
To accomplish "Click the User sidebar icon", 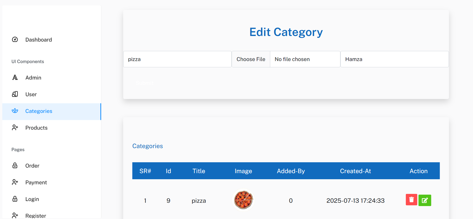I will [x=15, y=94].
